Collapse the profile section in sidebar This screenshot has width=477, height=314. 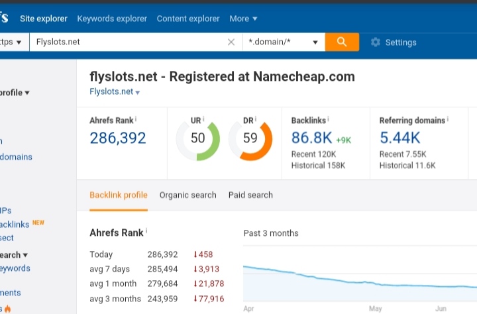pyautogui.click(x=15, y=93)
